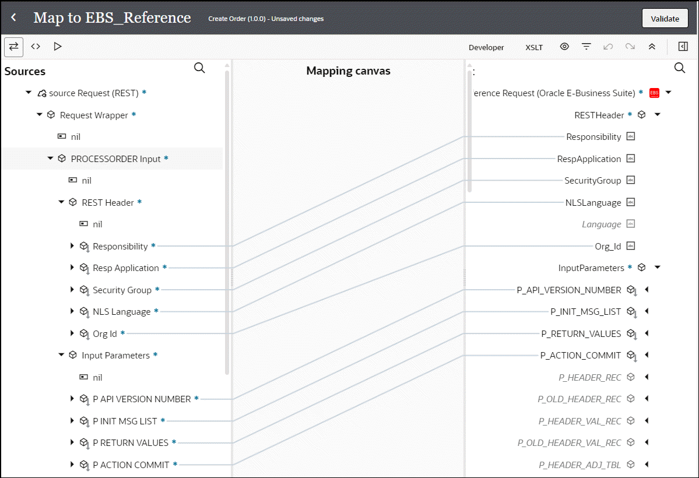Expand P ACTION COMMIT source element

pyautogui.click(x=72, y=464)
